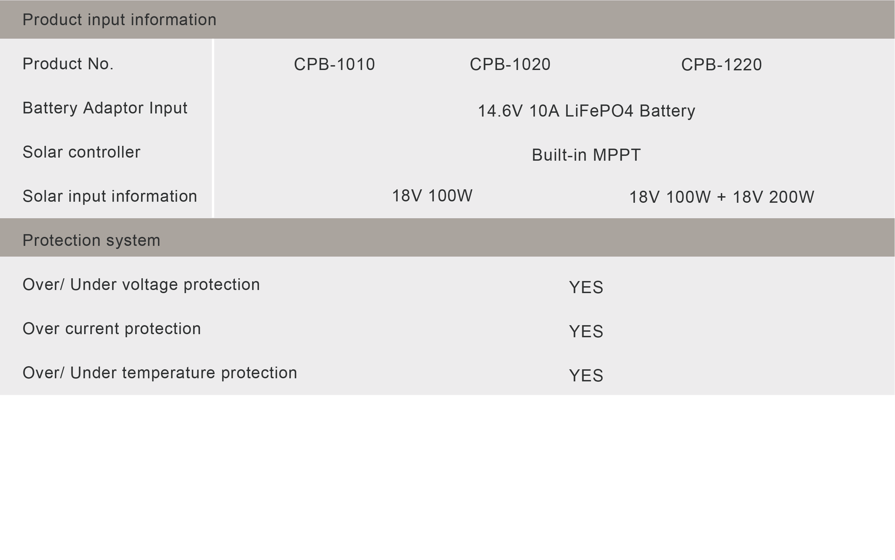Click the 'Protection system' section header
The image size is (895, 560).
[x=91, y=240]
